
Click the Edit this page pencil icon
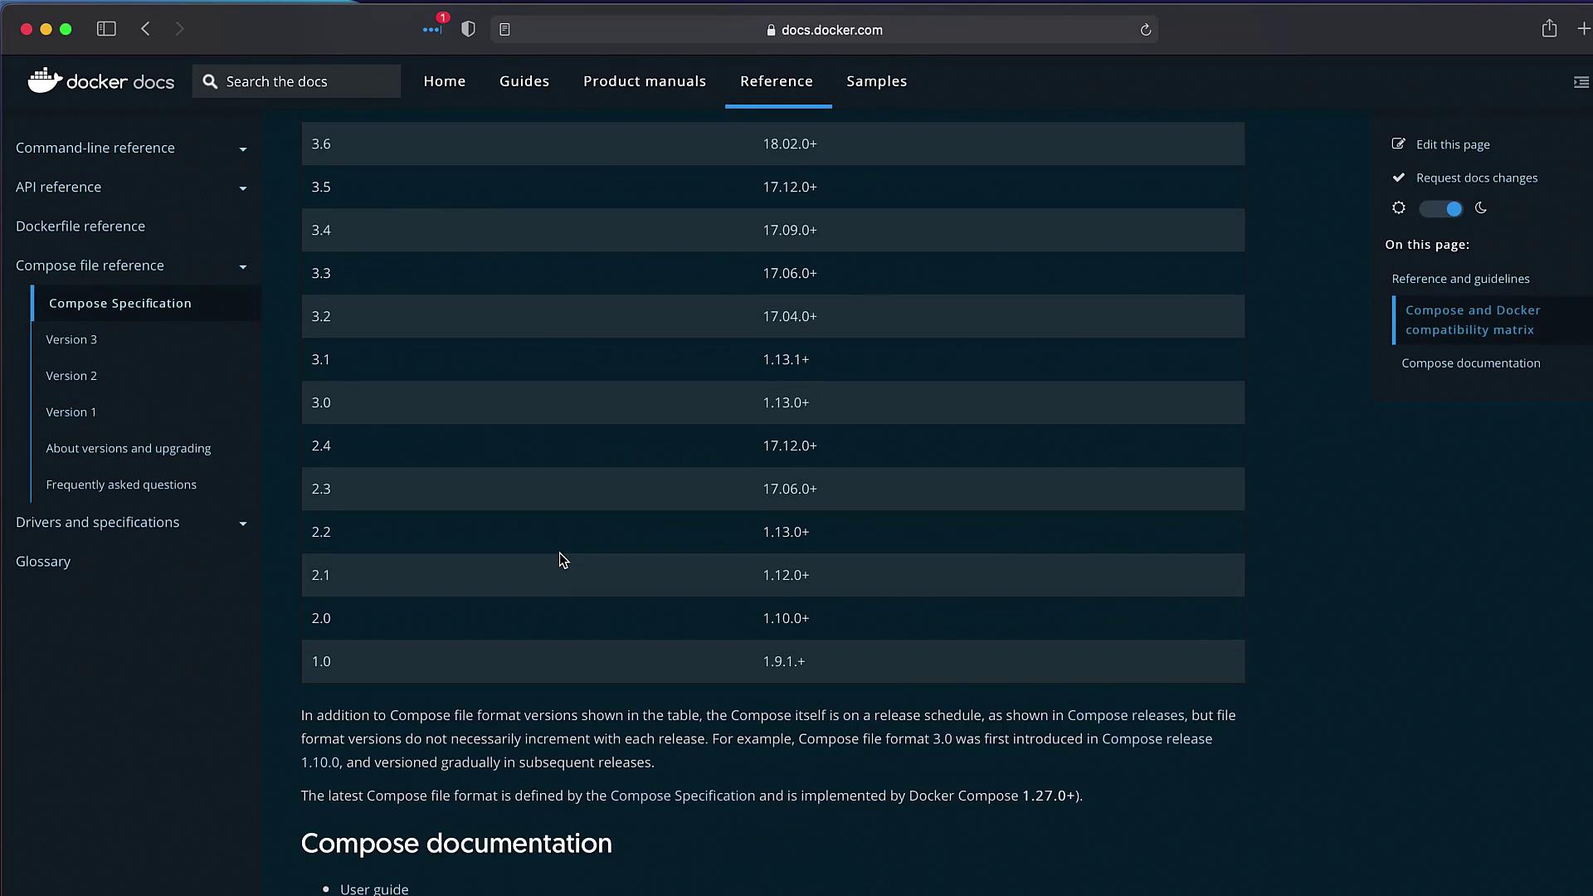pos(1398,144)
